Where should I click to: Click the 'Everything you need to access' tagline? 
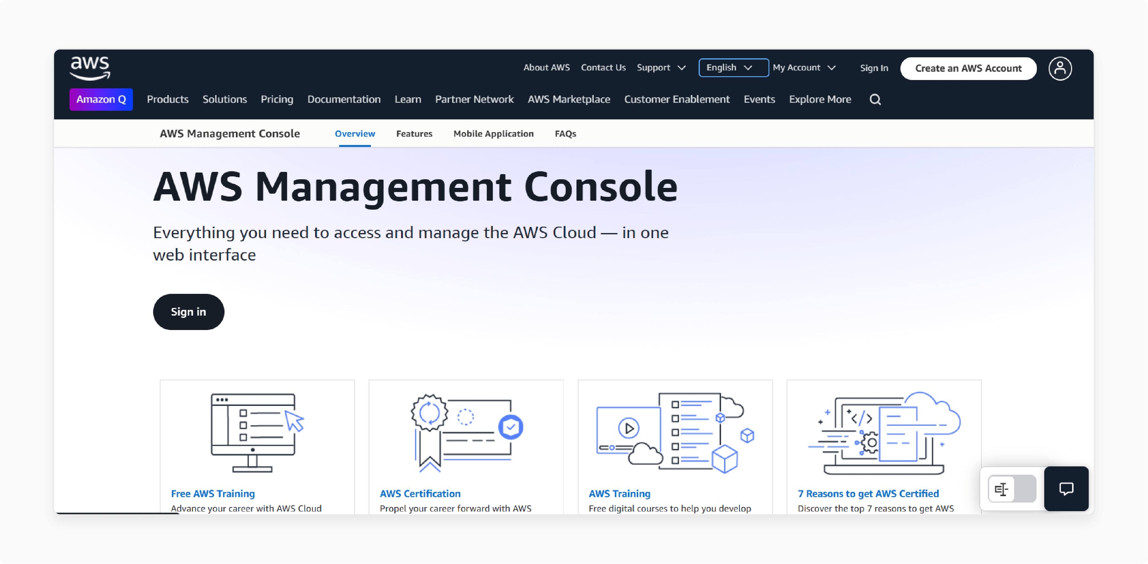click(x=410, y=244)
